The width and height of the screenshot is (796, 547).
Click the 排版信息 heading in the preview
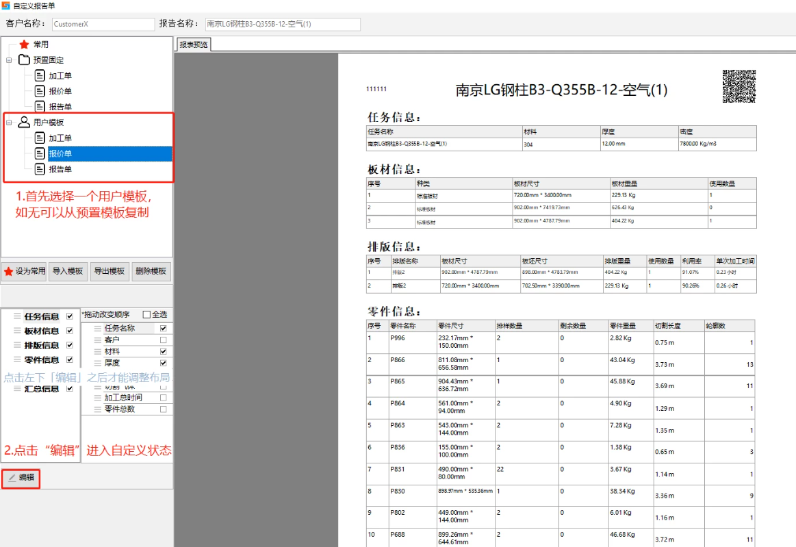click(394, 247)
